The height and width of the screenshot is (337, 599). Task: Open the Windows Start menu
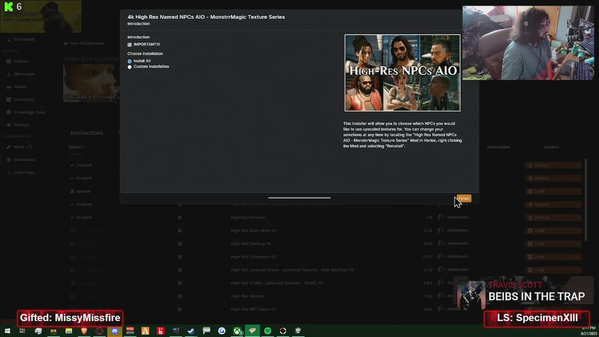(x=7, y=331)
